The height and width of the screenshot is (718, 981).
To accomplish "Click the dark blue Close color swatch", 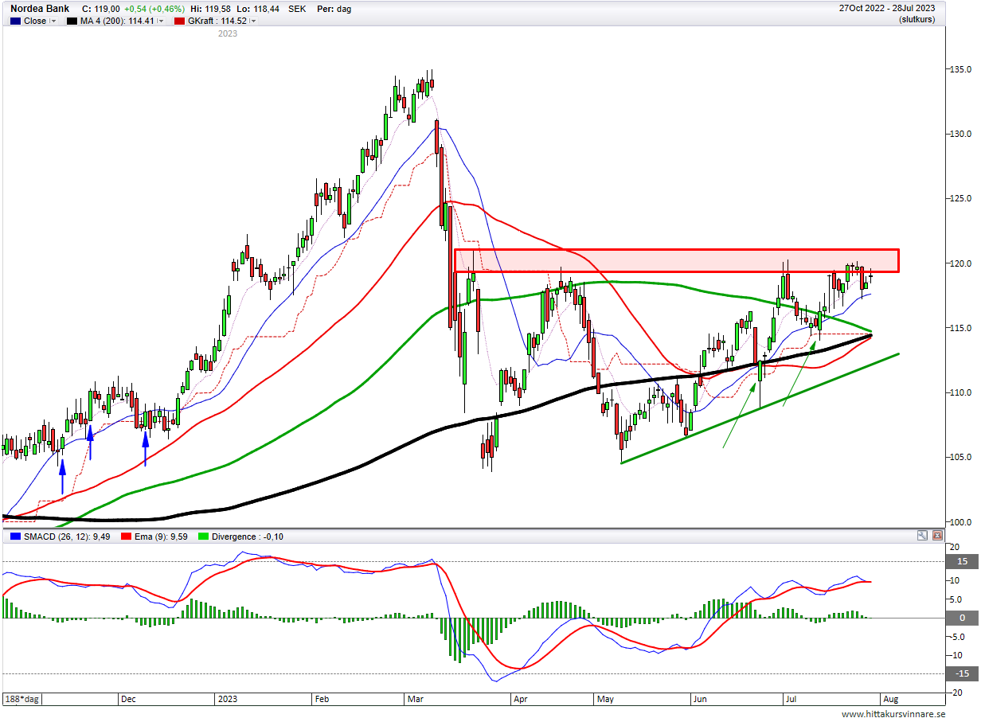I will pyautogui.click(x=14, y=21).
